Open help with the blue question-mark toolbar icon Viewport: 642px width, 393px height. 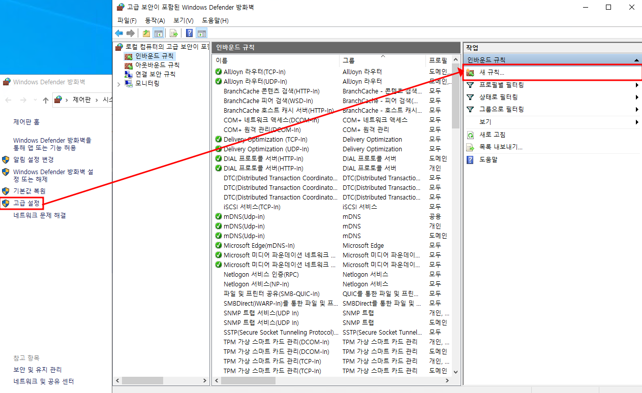click(x=189, y=34)
